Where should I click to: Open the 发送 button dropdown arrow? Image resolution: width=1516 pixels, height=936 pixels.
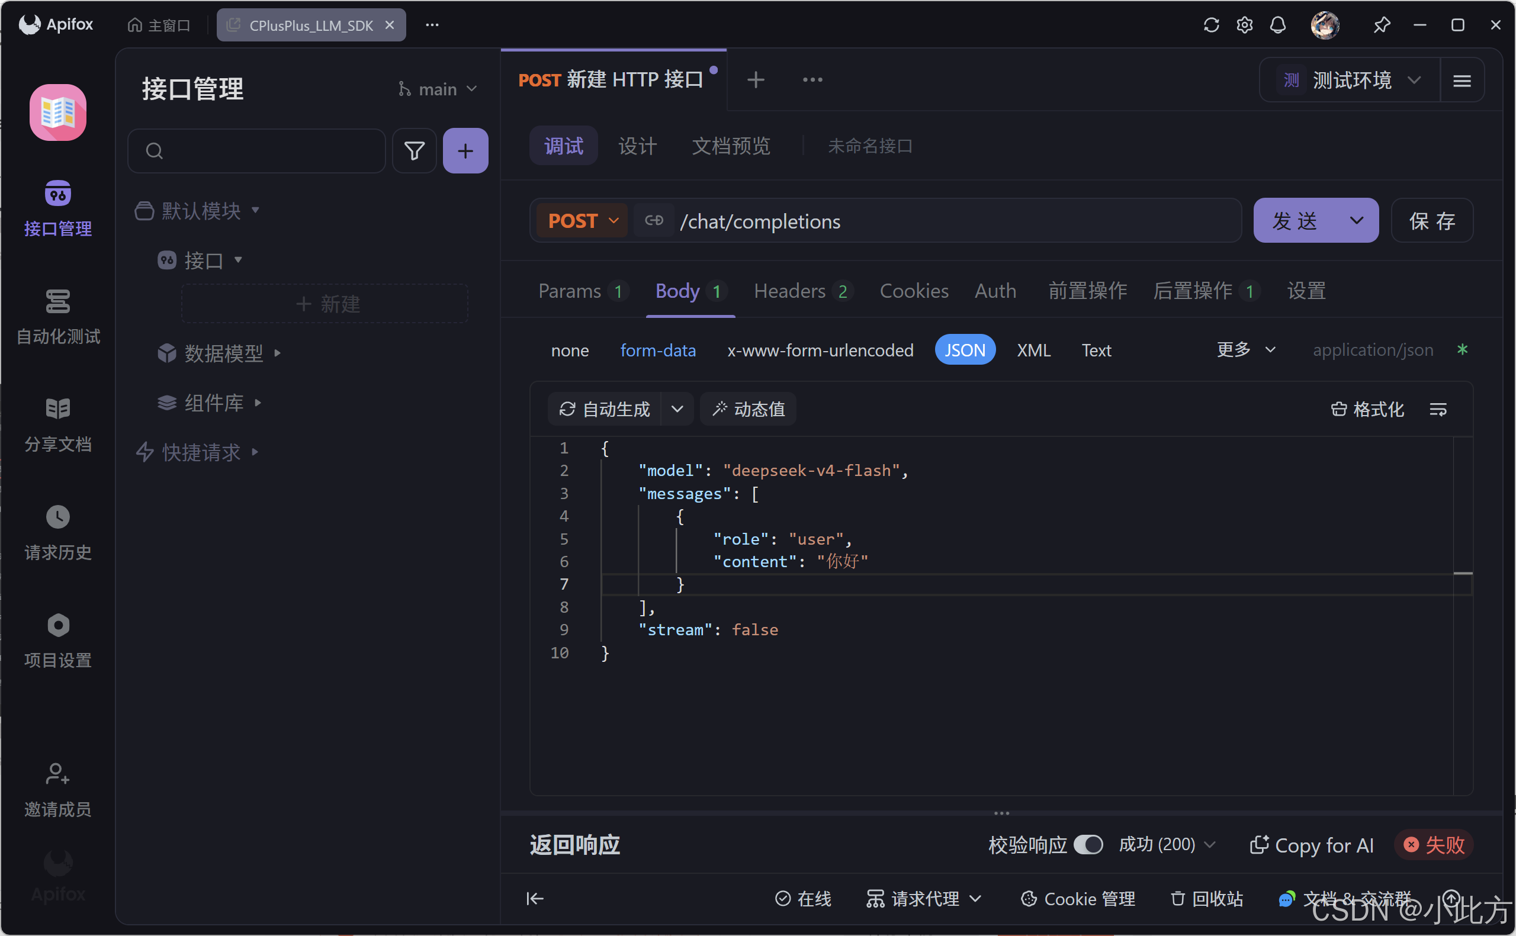(1357, 220)
